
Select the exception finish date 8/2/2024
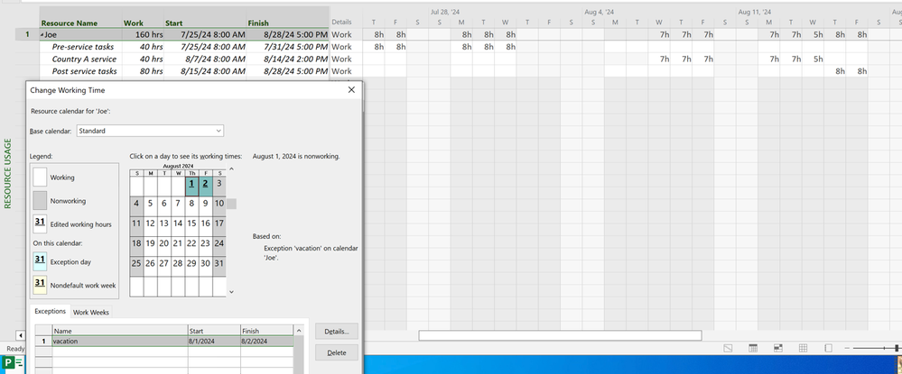tap(267, 342)
